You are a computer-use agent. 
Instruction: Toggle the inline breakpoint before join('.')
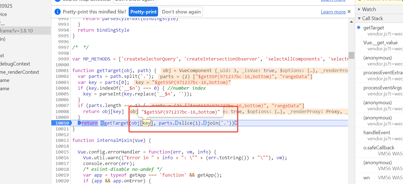(x=205, y=123)
